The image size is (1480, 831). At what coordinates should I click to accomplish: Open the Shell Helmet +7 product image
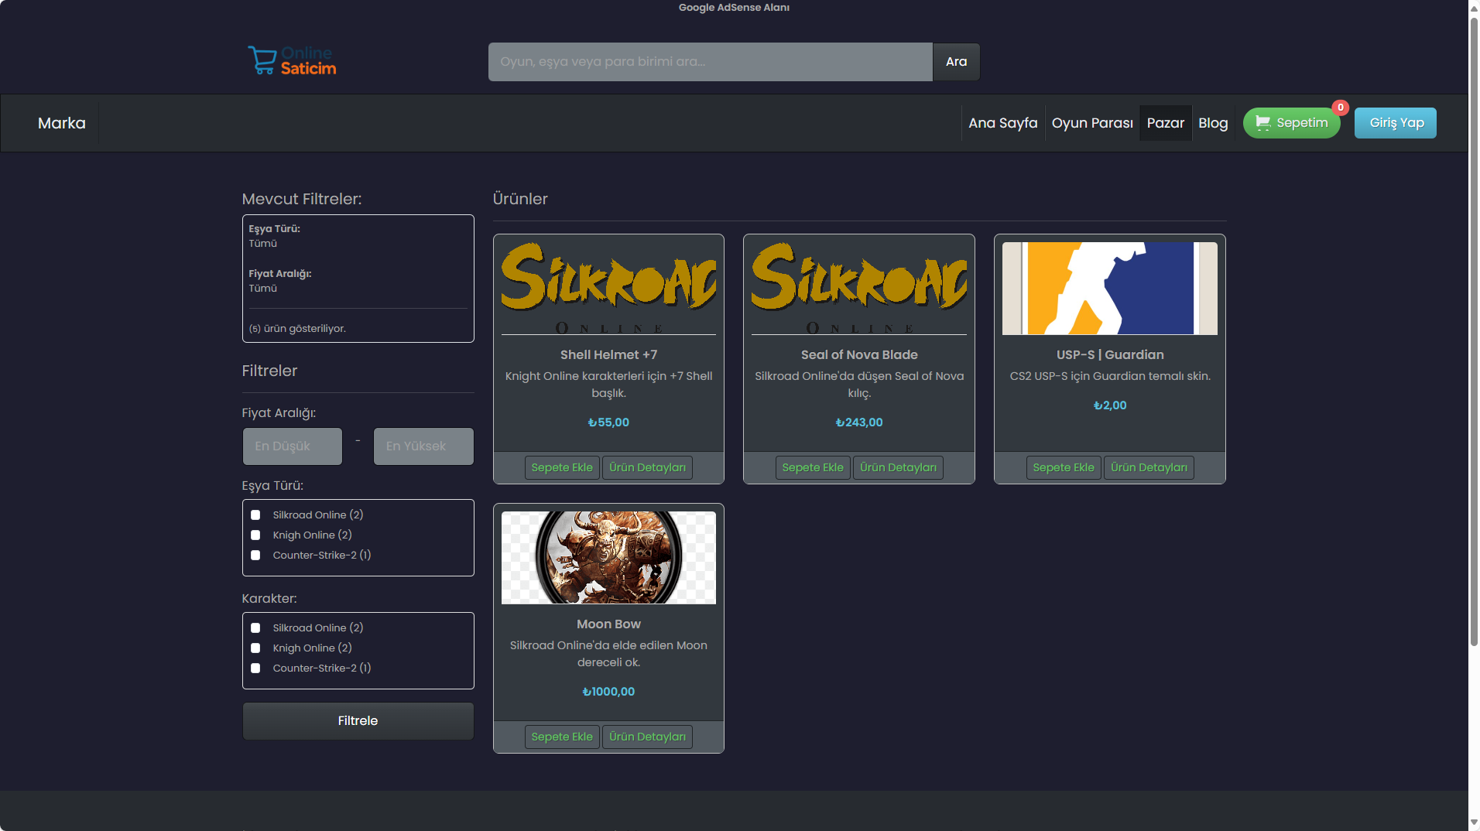click(608, 289)
